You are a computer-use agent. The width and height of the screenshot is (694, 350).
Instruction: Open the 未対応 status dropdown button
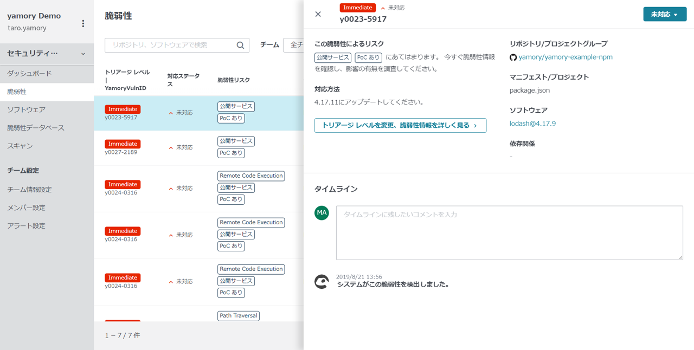664,15
